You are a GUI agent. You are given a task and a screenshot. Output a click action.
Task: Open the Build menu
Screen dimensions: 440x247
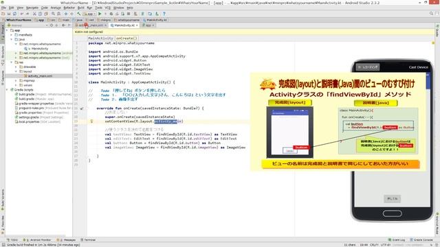81,8
